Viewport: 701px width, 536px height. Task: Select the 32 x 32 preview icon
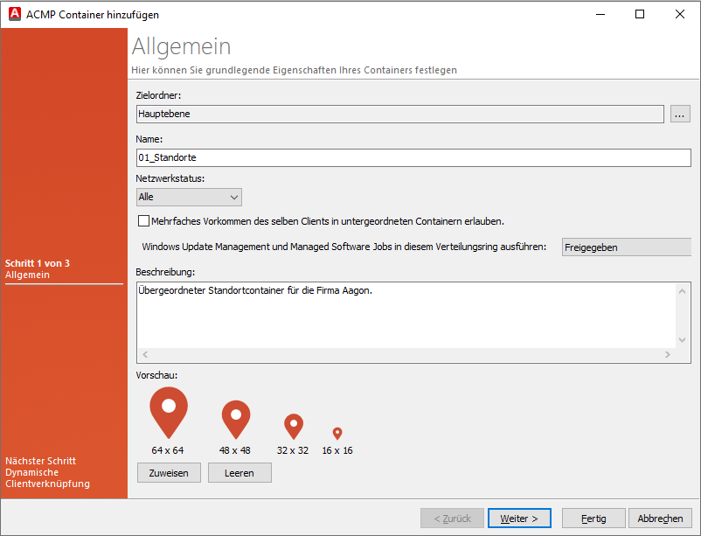[293, 424]
